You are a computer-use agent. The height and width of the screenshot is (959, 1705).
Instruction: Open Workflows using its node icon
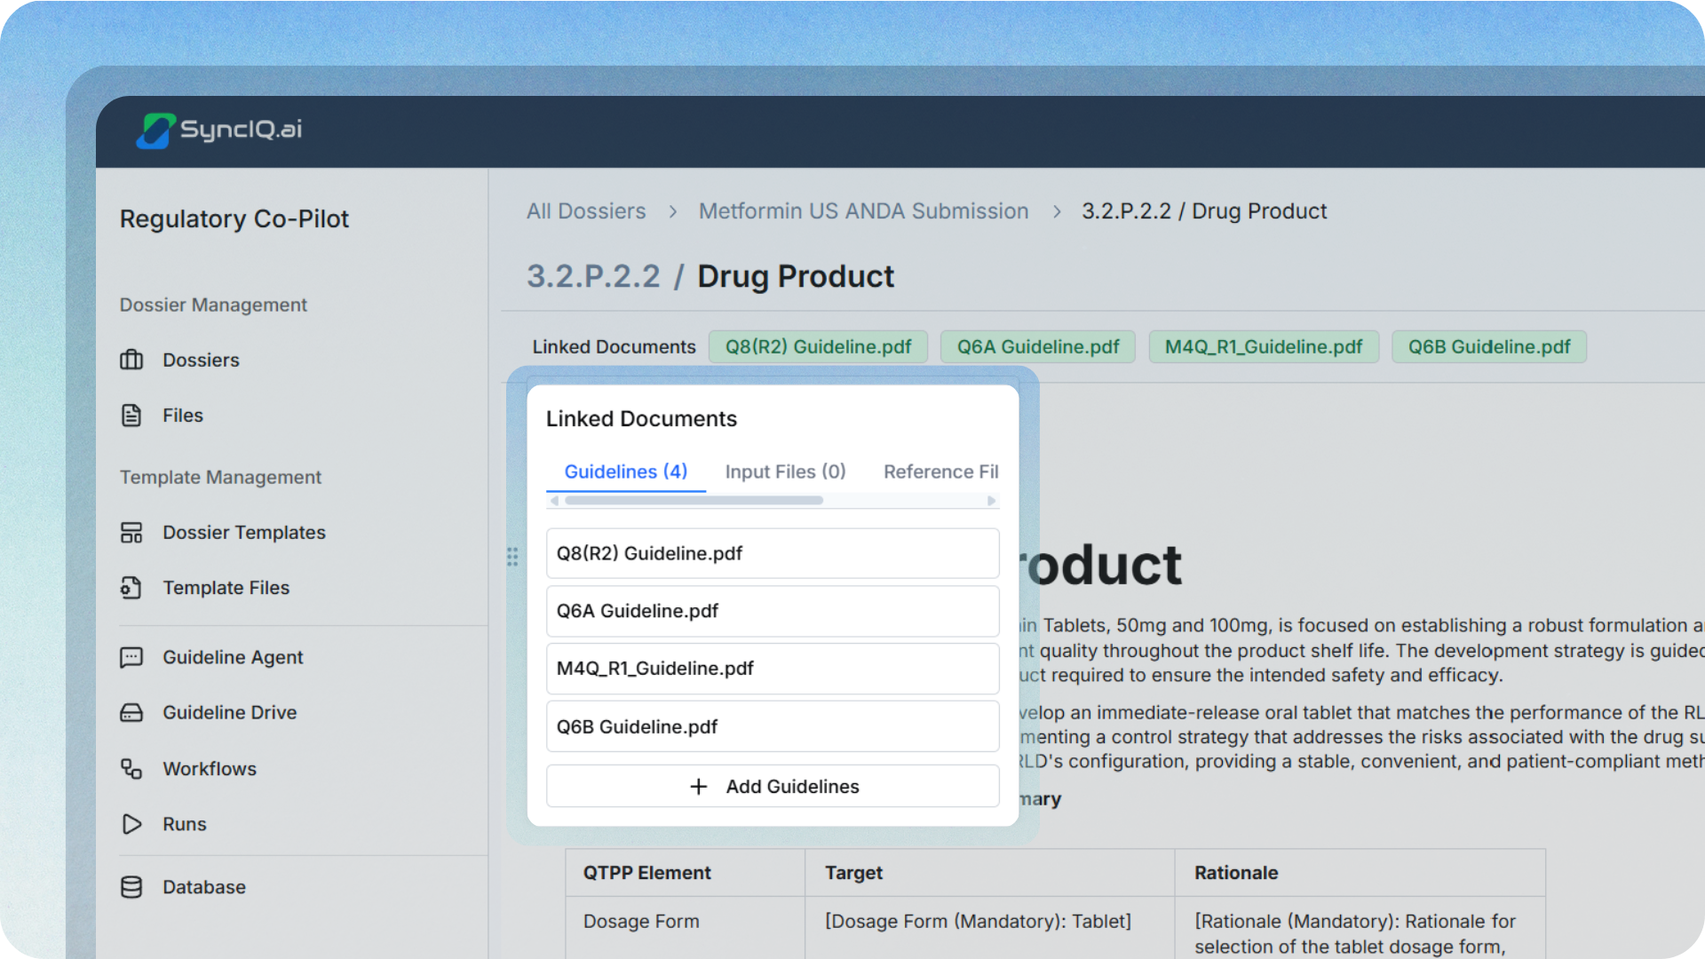(x=131, y=769)
